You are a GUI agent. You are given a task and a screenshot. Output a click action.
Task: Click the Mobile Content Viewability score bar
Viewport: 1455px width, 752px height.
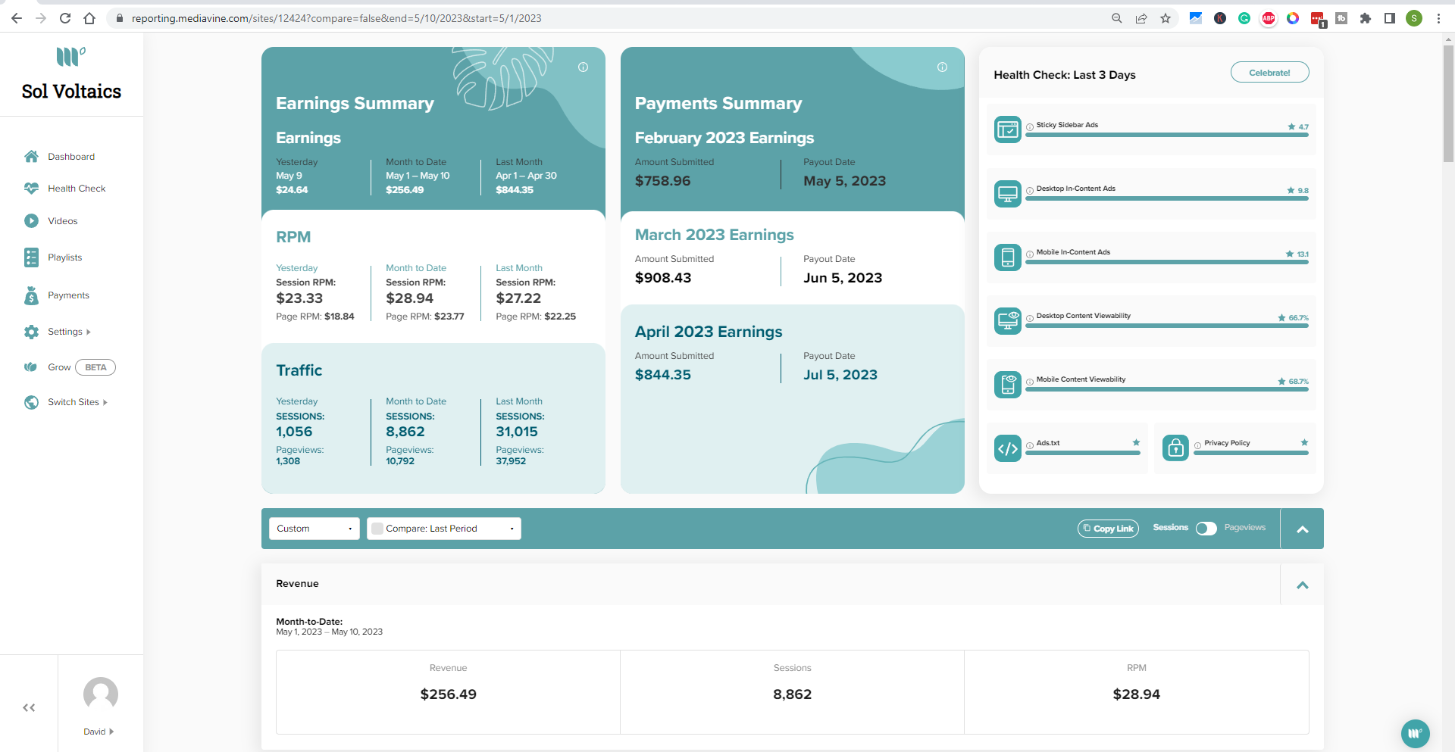1167,389
